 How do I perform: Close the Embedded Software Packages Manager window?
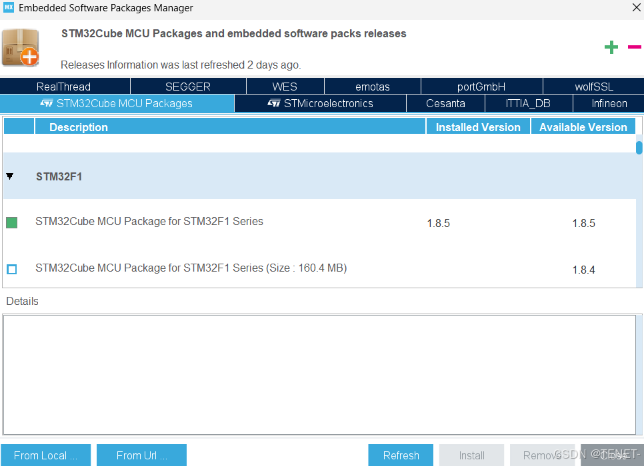[636, 7]
